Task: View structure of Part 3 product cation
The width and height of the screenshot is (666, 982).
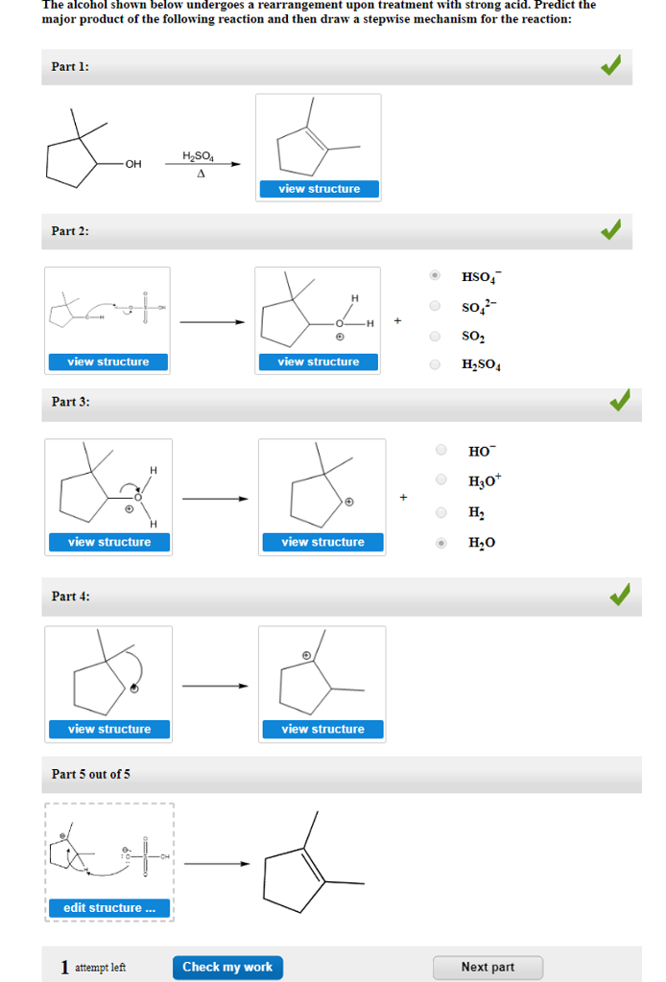Action: coord(321,542)
